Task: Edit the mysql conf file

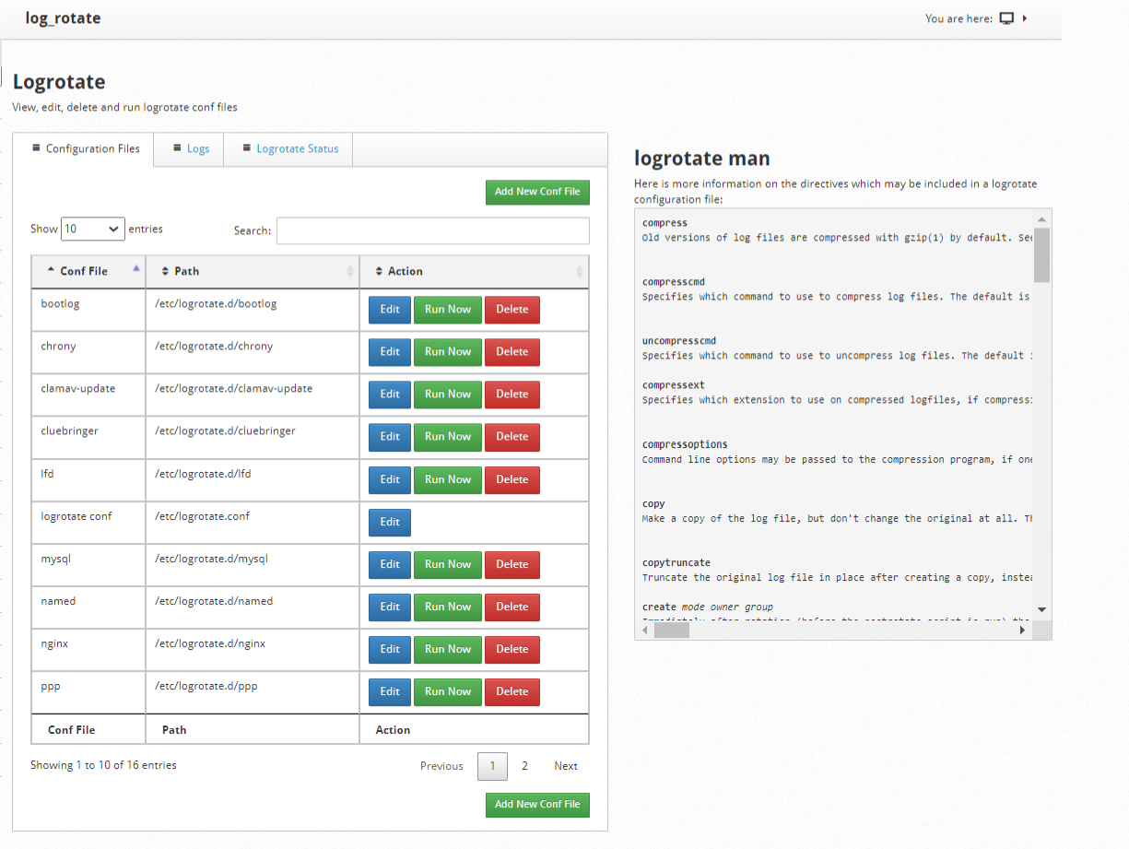Action: (390, 564)
